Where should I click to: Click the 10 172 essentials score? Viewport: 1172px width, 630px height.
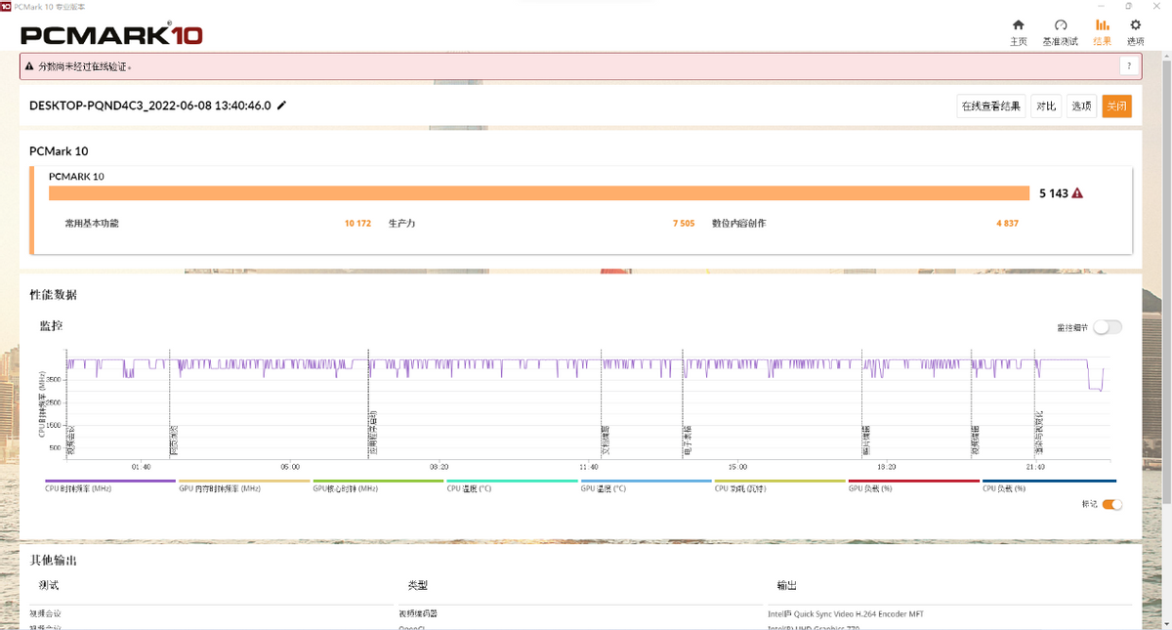[357, 224]
